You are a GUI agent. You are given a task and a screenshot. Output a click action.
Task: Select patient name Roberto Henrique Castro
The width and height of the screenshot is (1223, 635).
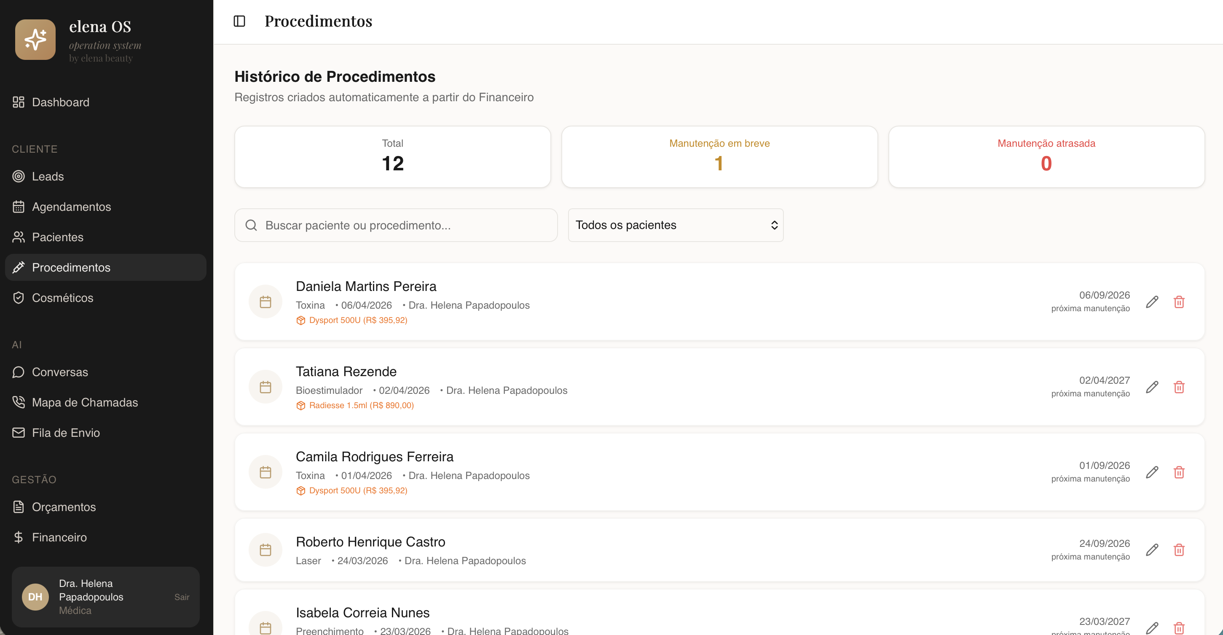(x=370, y=542)
